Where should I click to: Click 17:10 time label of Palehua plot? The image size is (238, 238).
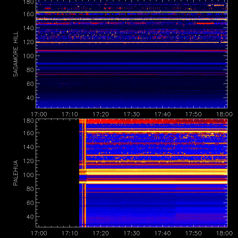(70, 233)
